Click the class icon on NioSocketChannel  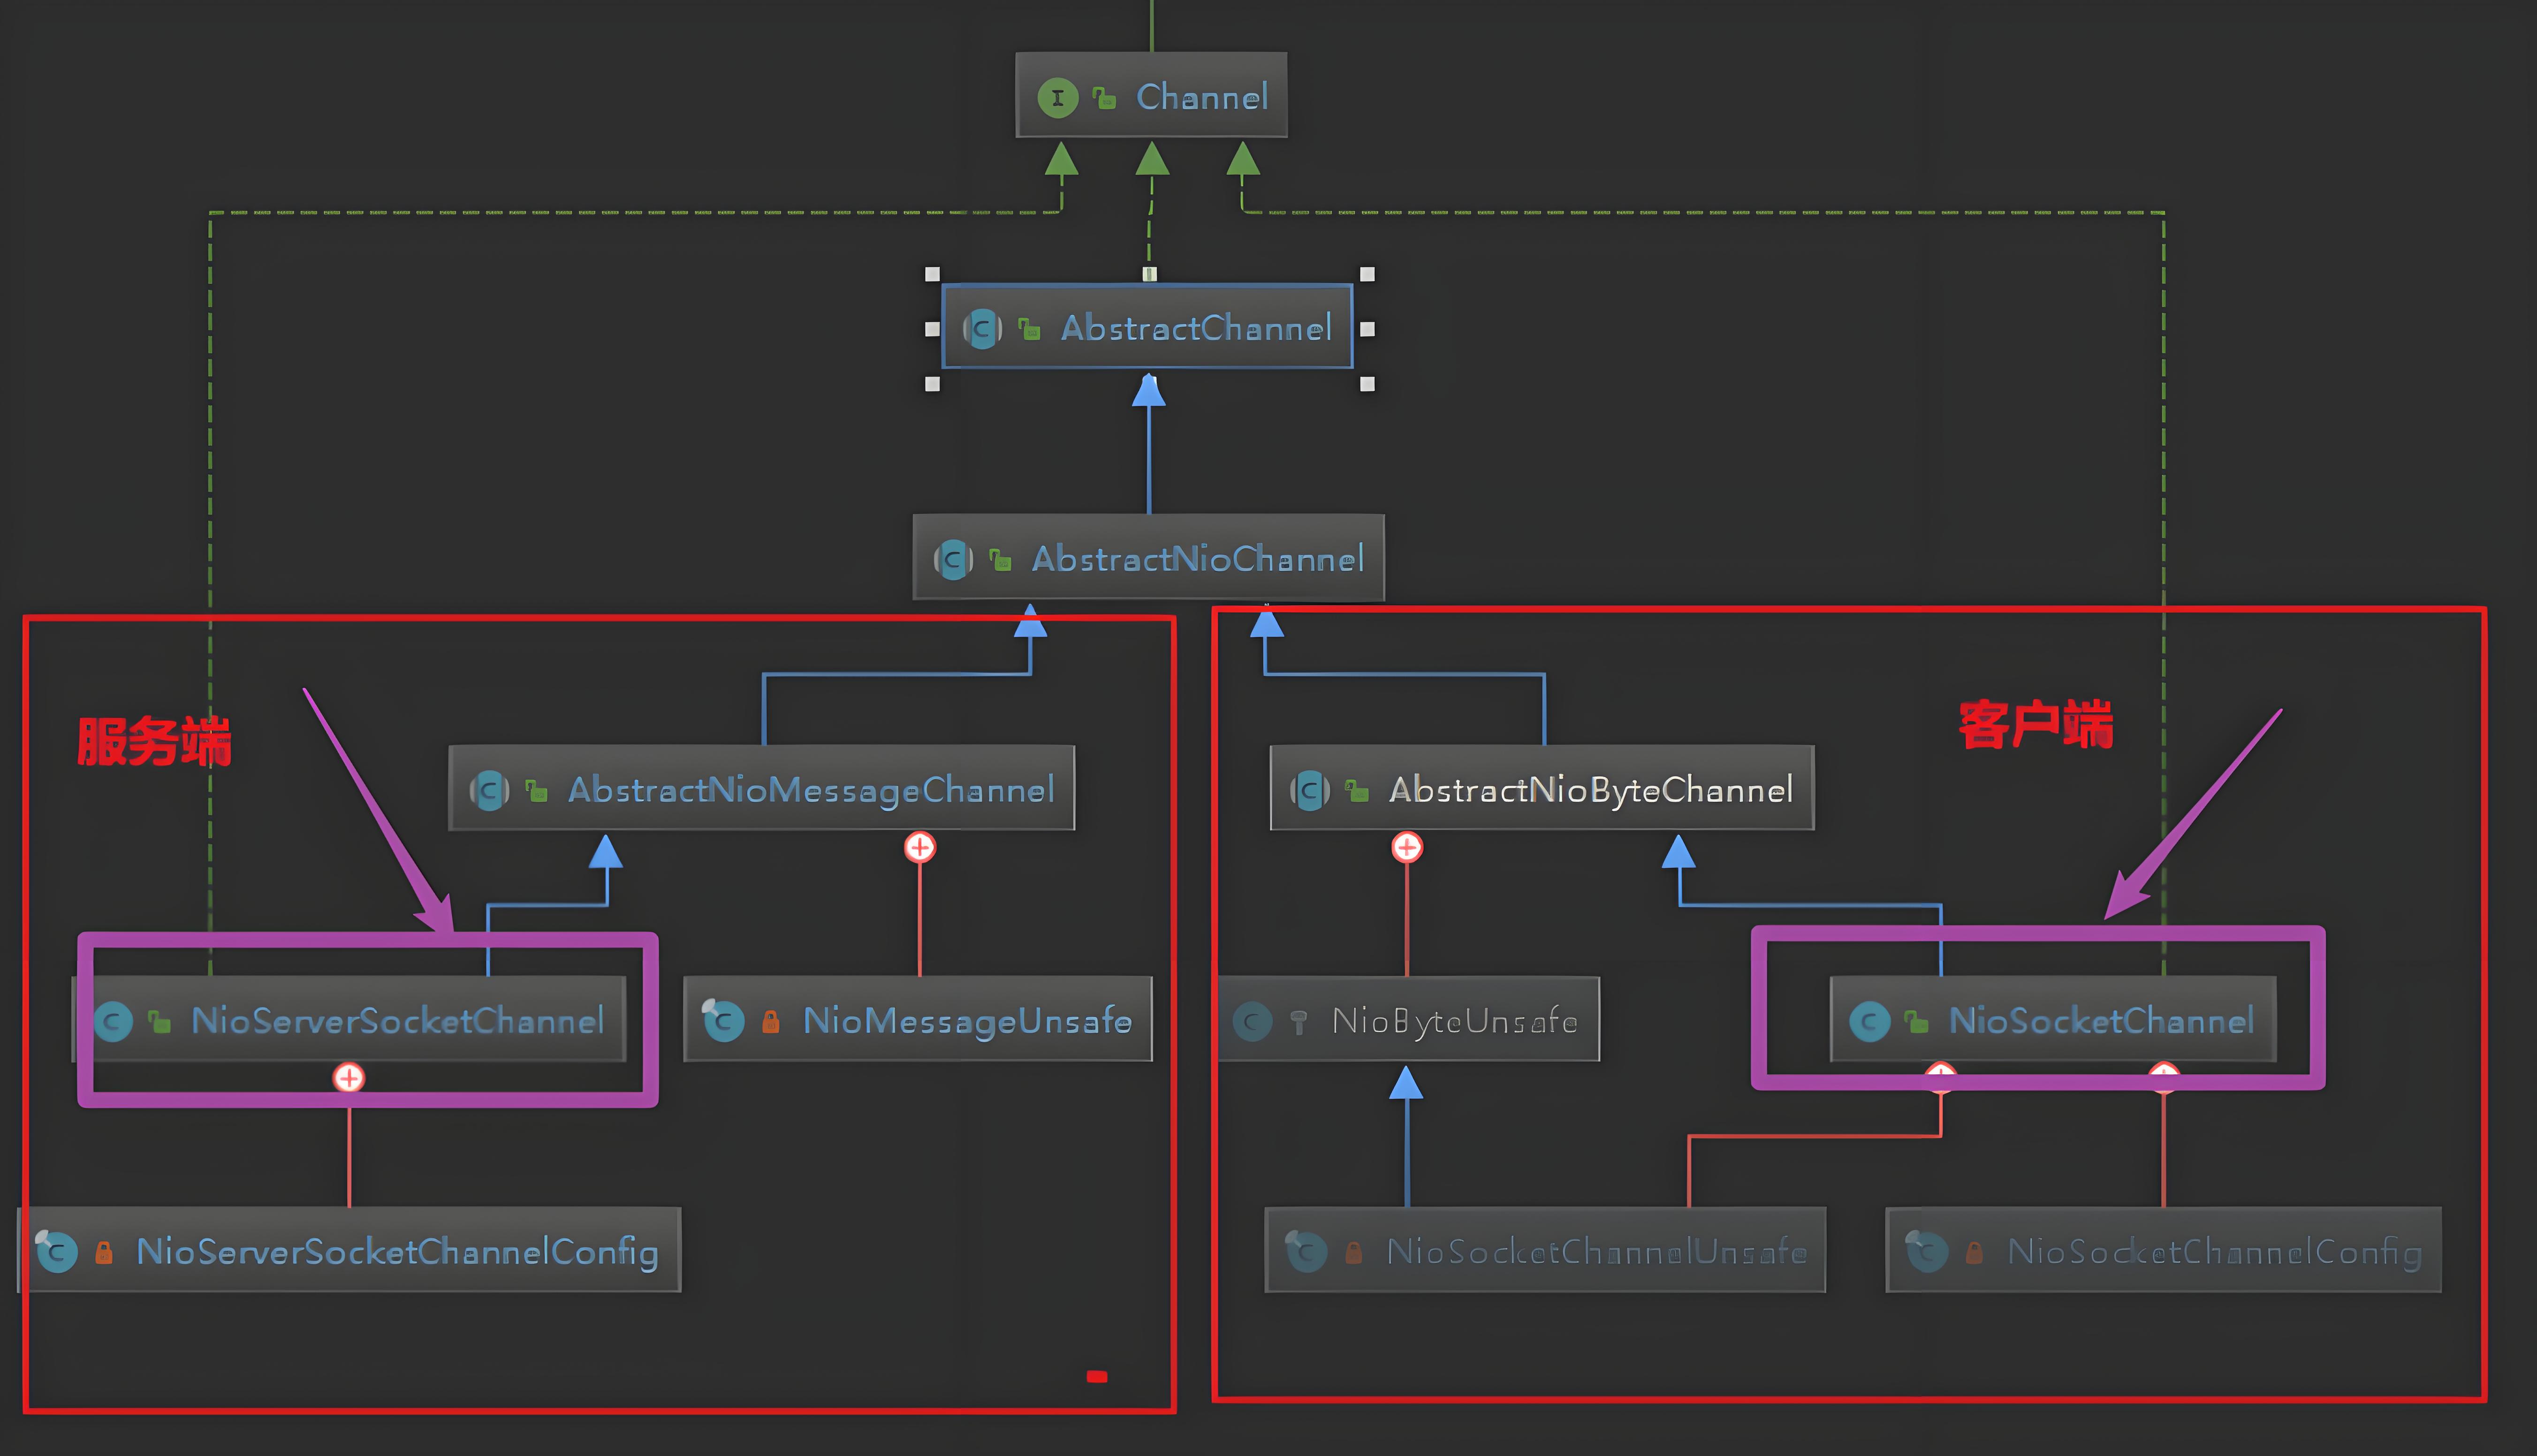click(1870, 1021)
